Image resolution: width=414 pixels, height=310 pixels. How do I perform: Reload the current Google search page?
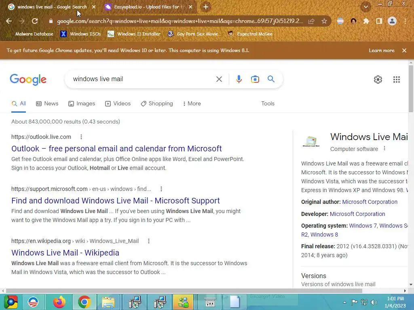pos(35,21)
